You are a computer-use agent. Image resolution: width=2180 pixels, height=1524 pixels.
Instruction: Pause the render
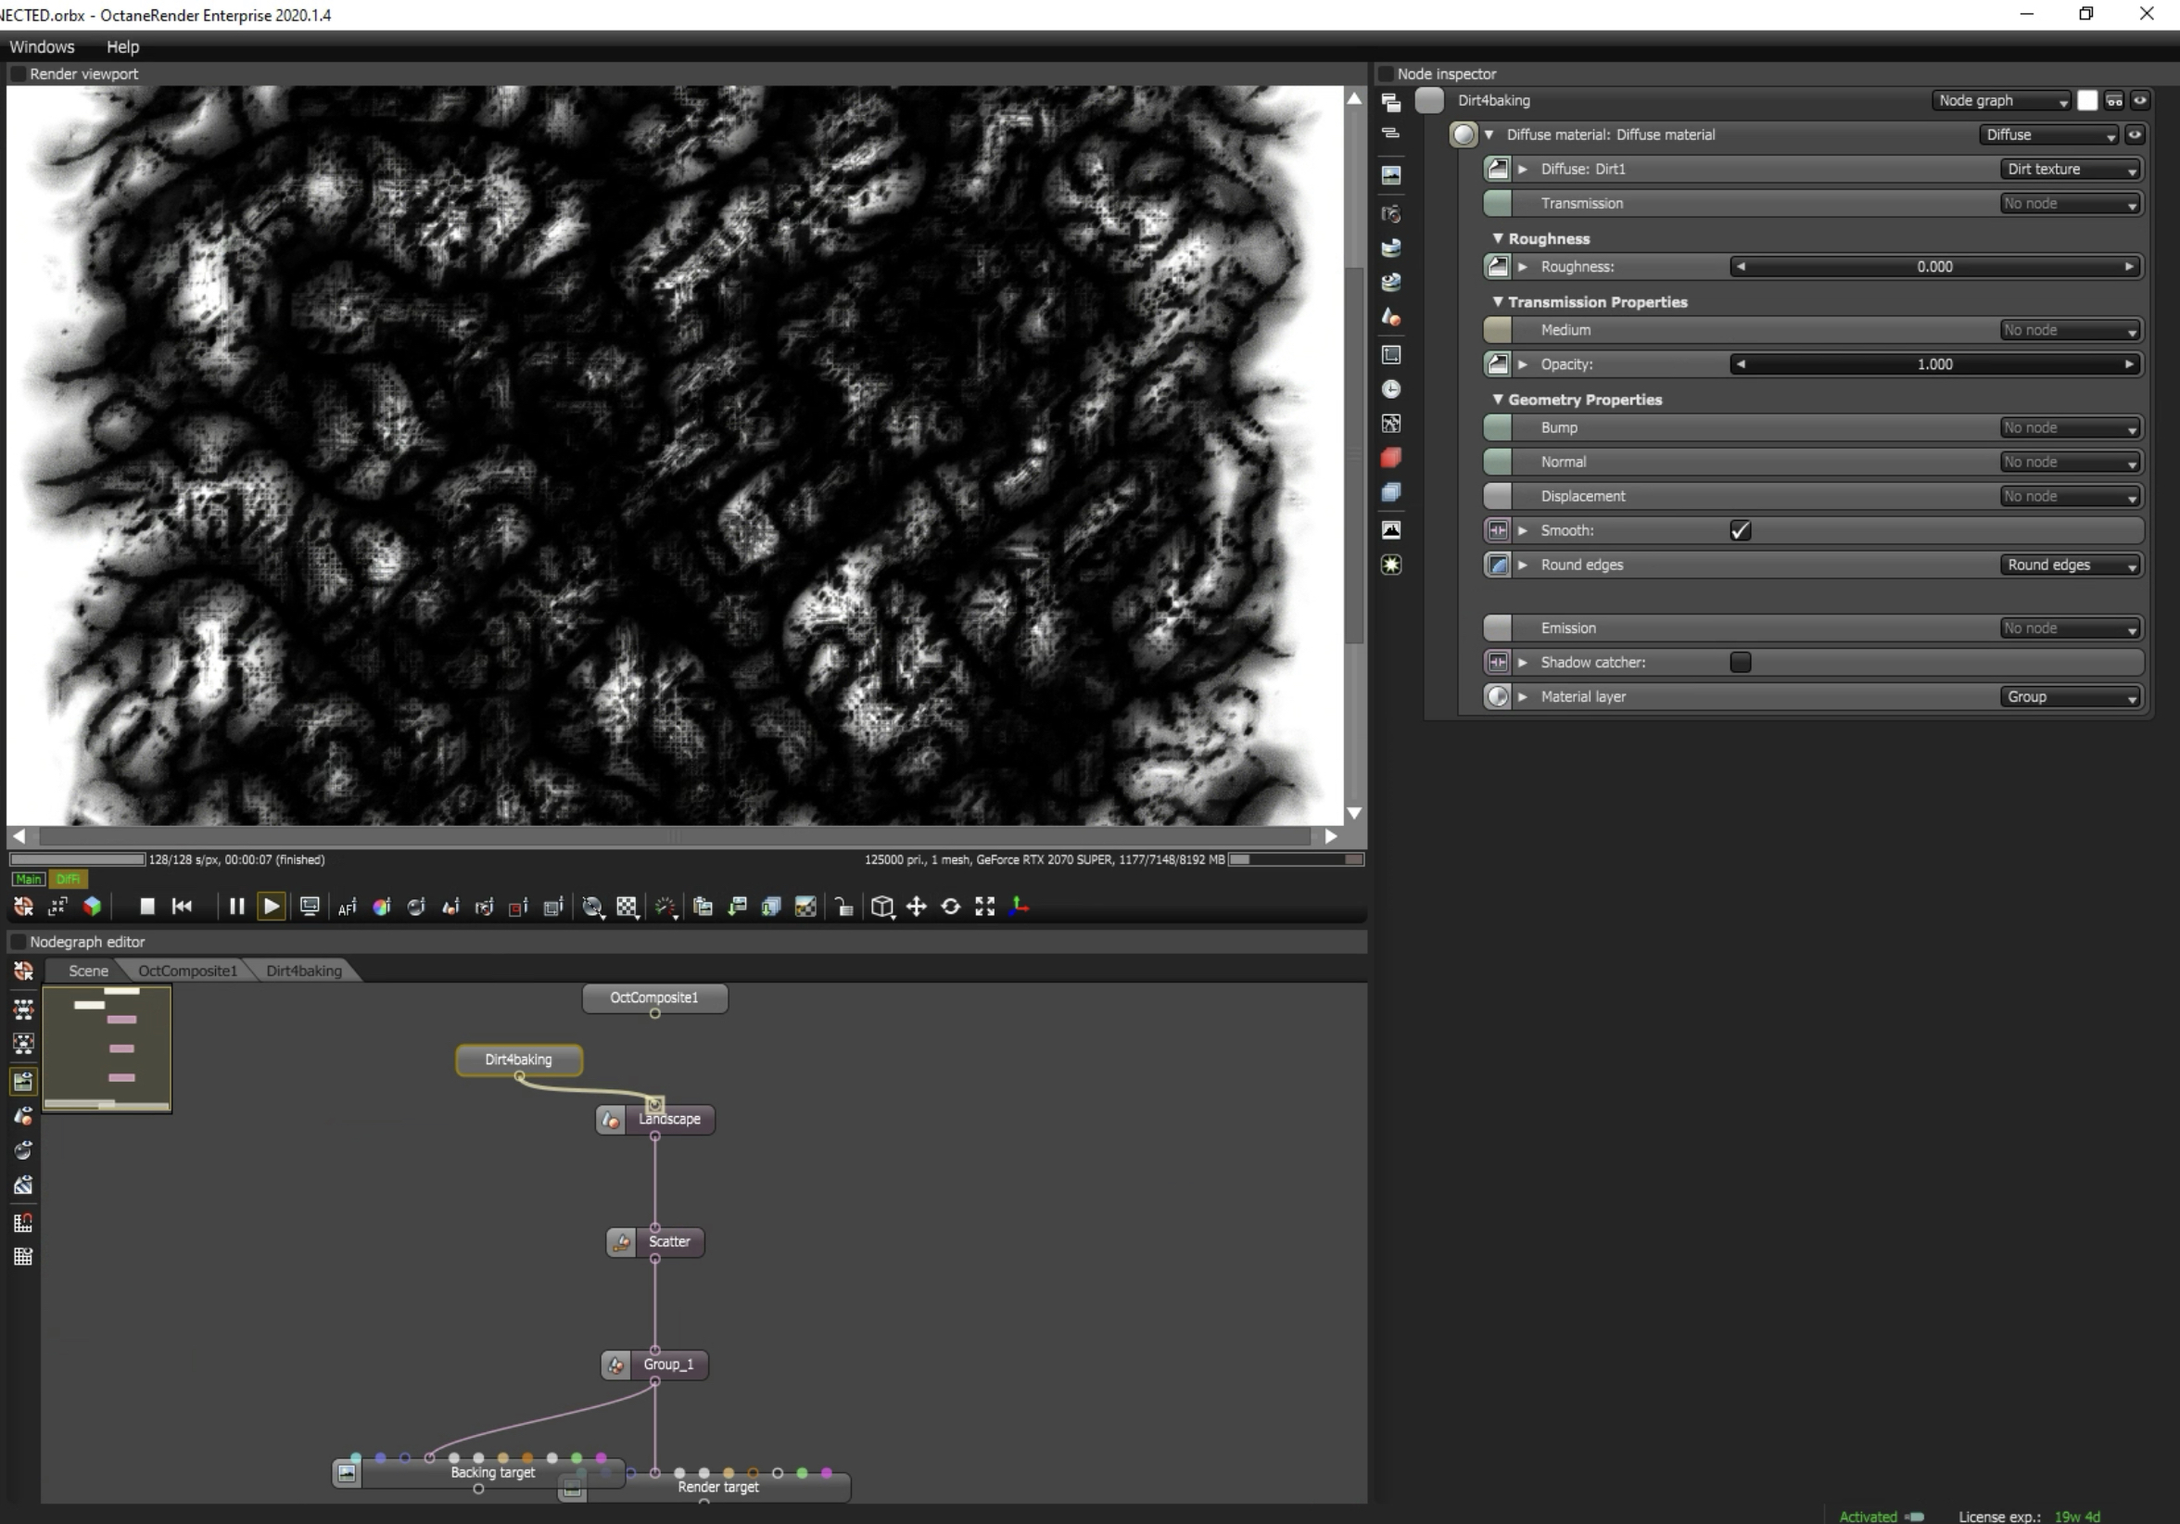click(x=236, y=907)
